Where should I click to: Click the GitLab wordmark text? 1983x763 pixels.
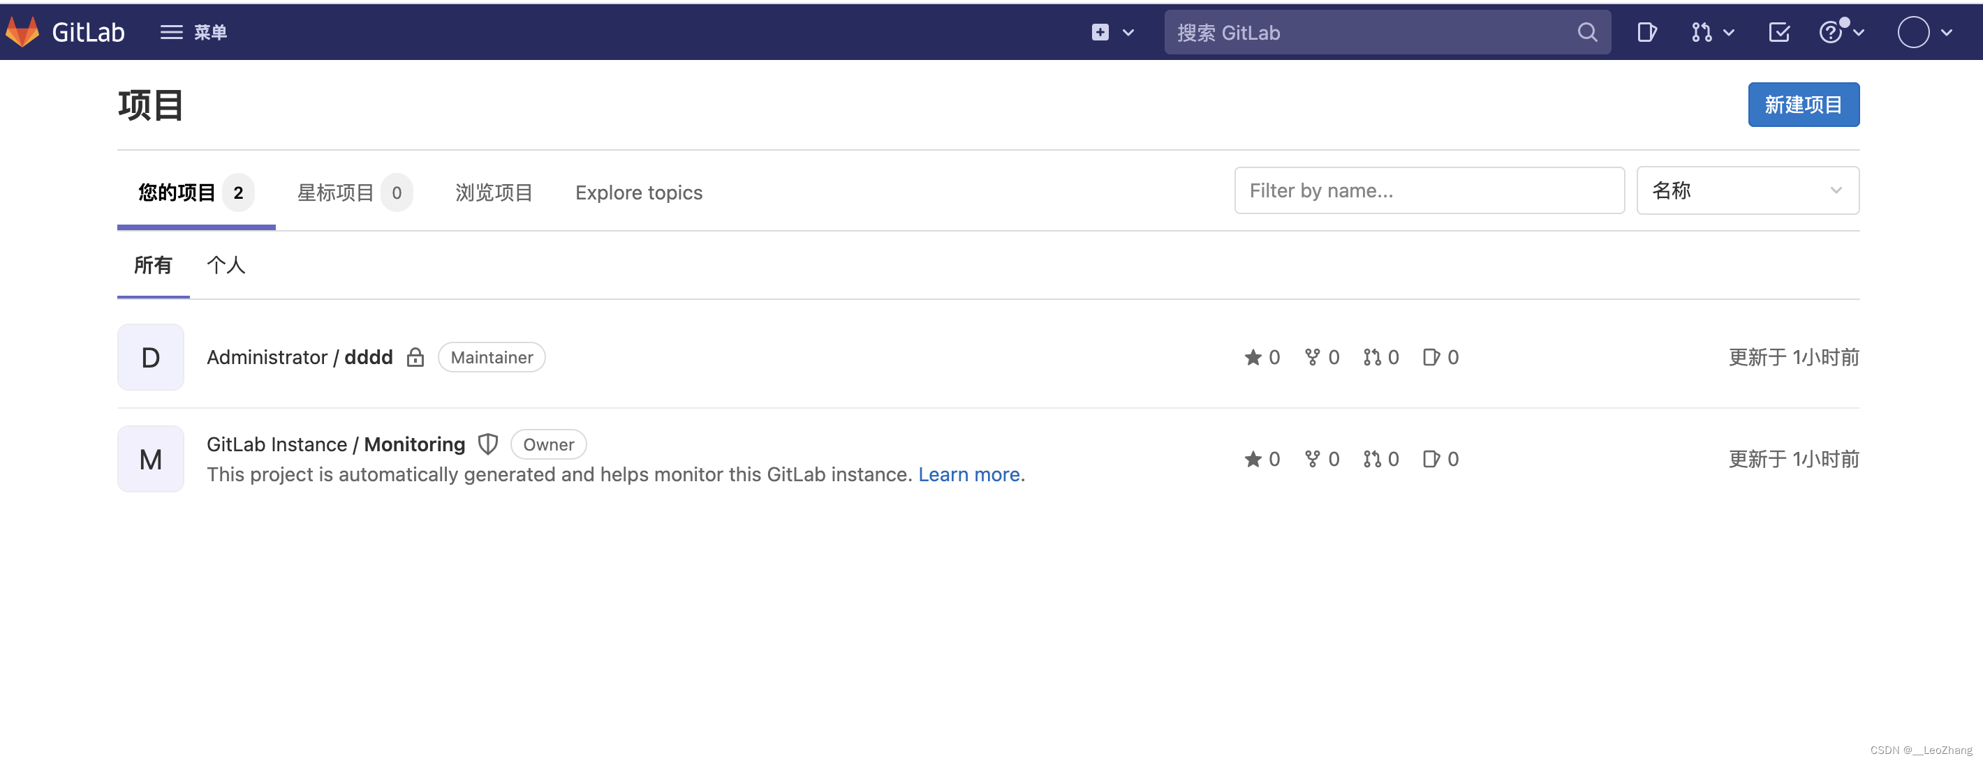(88, 32)
